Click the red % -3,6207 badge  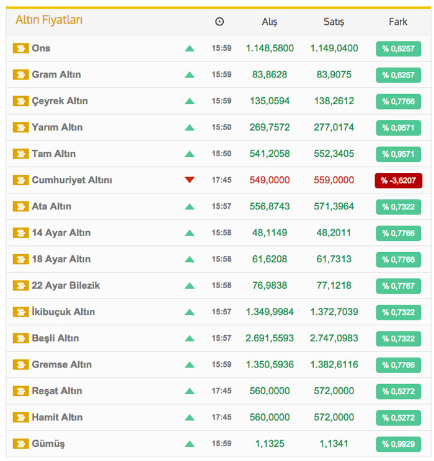click(x=398, y=180)
